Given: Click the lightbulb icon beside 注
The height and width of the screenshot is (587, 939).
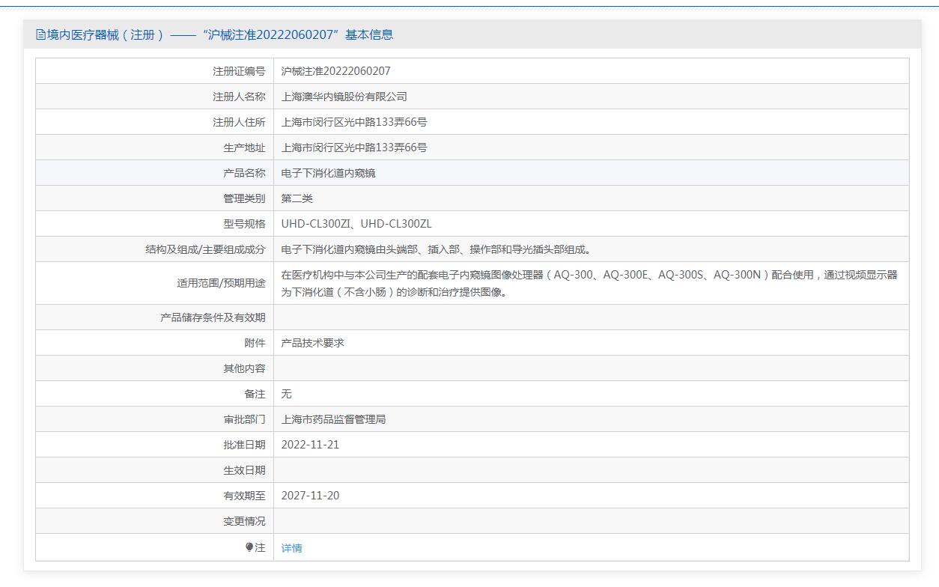Looking at the screenshot, I should pyautogui.click(x=249, y=547).
